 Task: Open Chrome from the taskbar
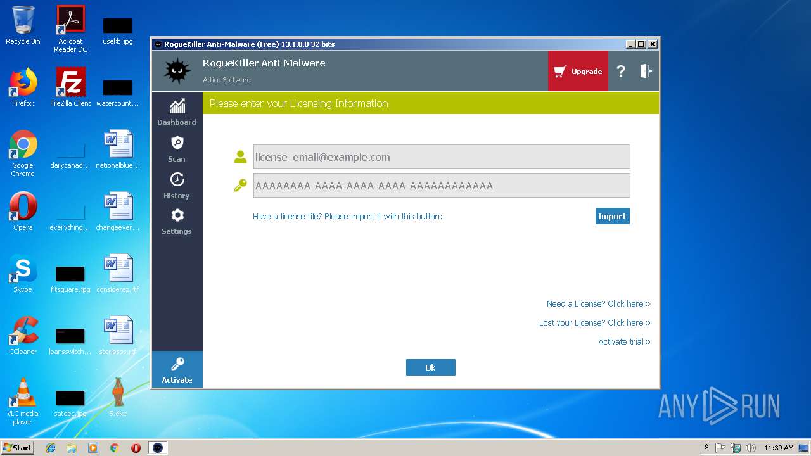coord(115,448)
